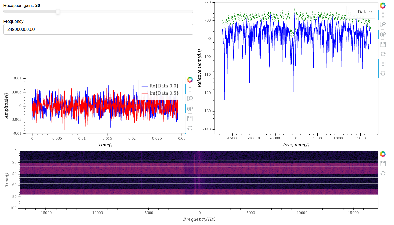Click the Reception gain slider handle
Screen dimensions: 394x225
(58, 11)
